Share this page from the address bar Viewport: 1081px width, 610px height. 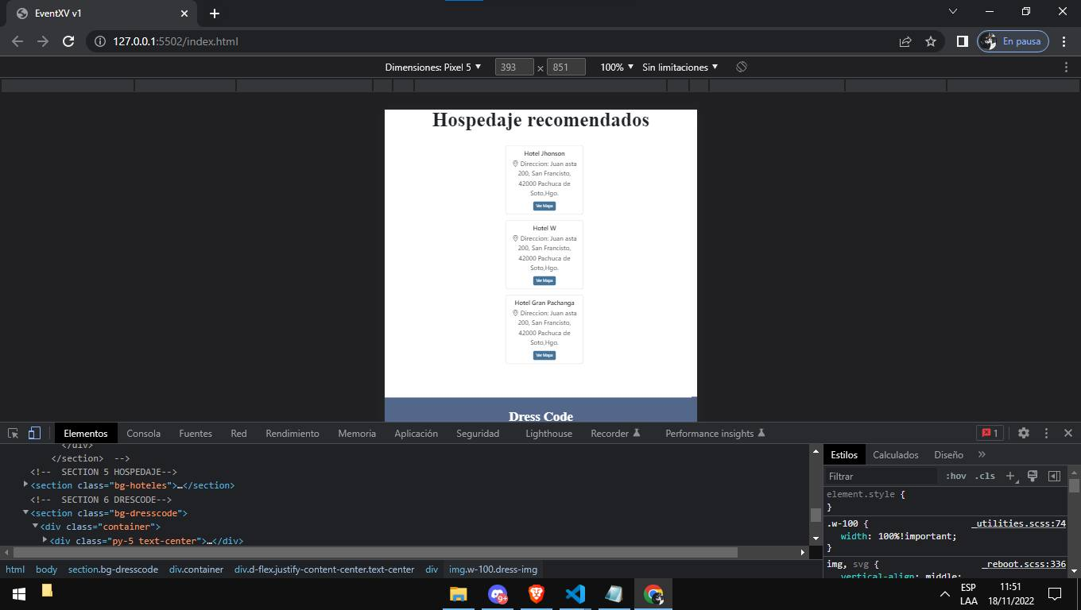click(x=905, y=41)
